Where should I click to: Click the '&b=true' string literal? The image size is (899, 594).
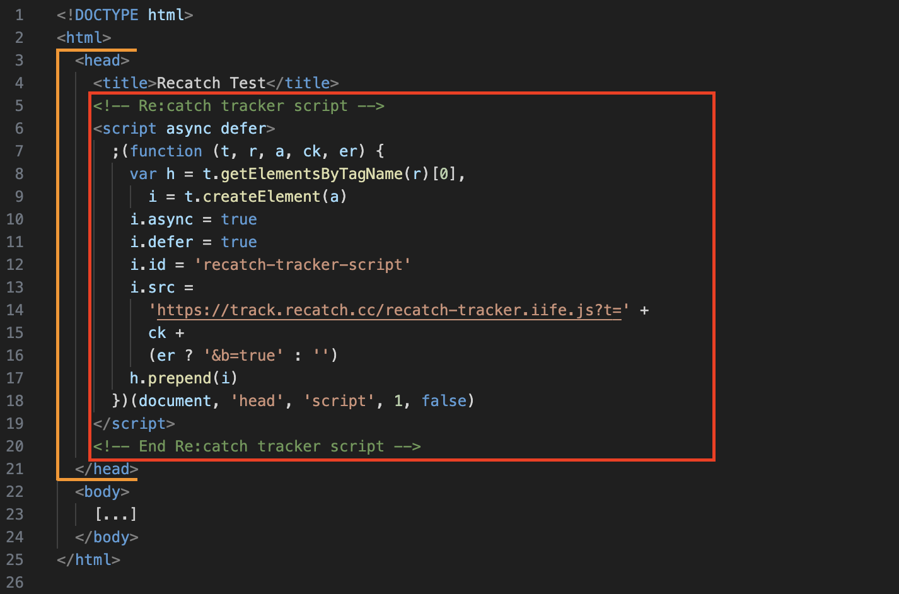[243, 356]
